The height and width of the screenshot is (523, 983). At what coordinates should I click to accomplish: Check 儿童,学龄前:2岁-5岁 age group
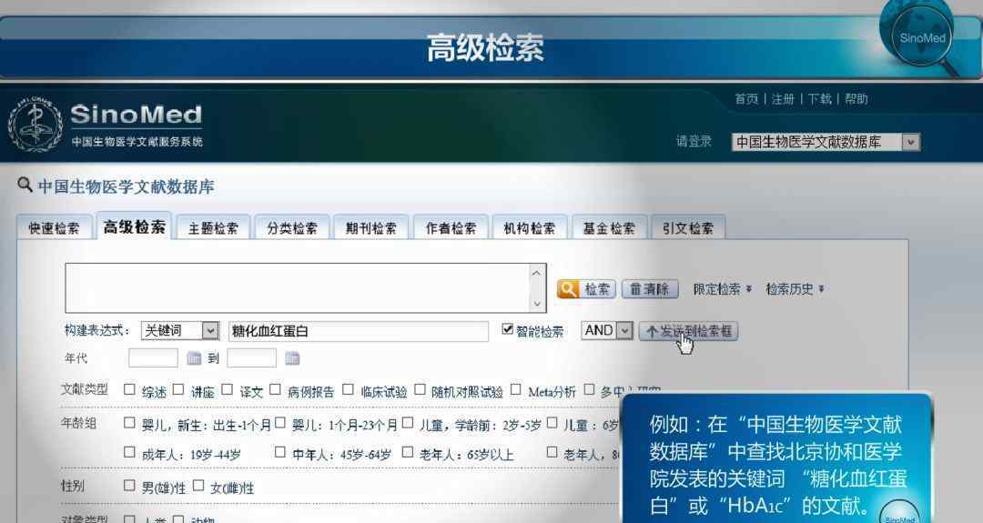coord(408,423)
